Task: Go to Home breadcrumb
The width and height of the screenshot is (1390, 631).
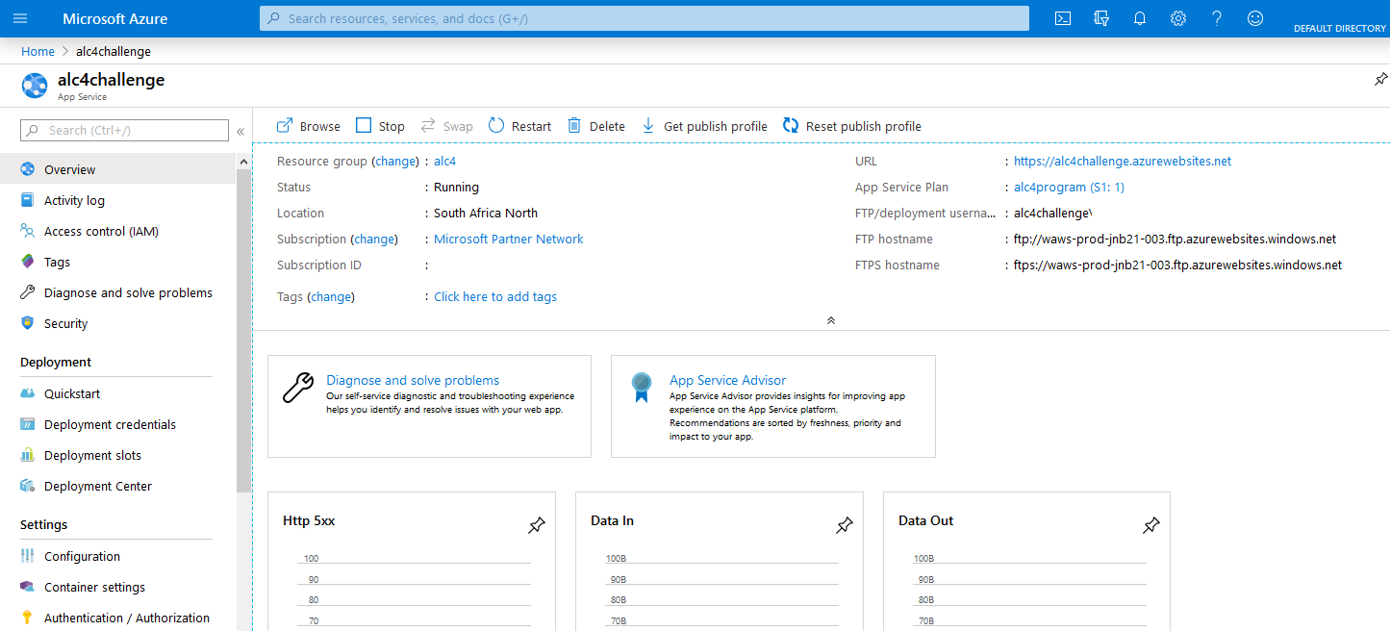Action: point(38,51)
